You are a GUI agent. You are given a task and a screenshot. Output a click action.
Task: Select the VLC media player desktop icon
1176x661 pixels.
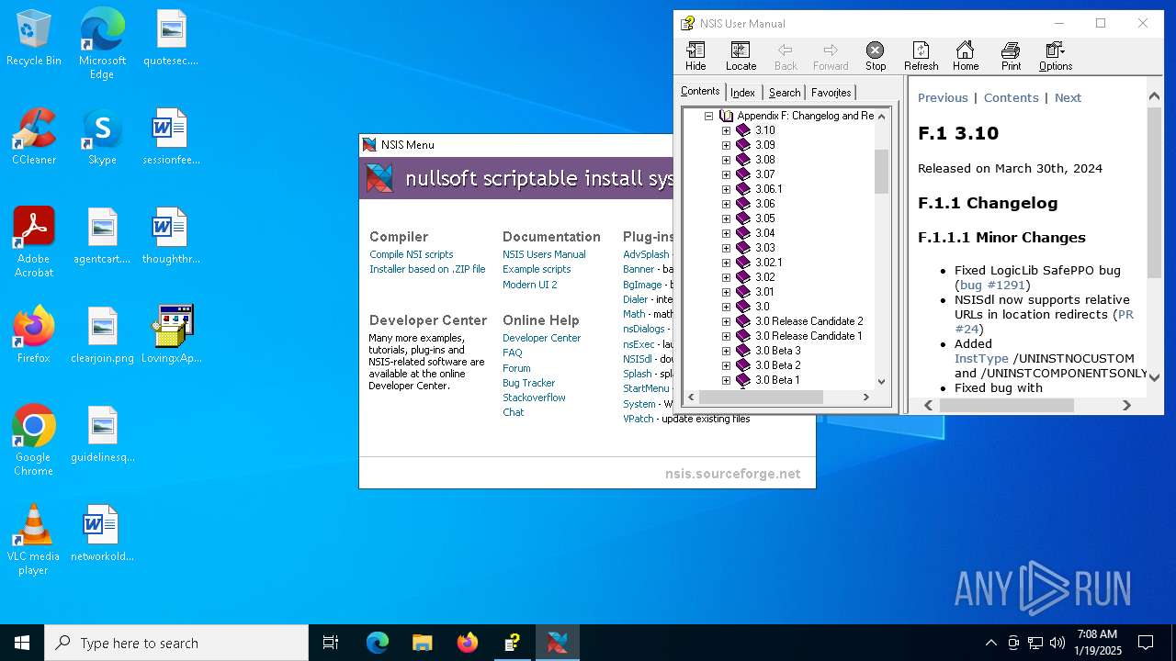(x=34, y=540)
